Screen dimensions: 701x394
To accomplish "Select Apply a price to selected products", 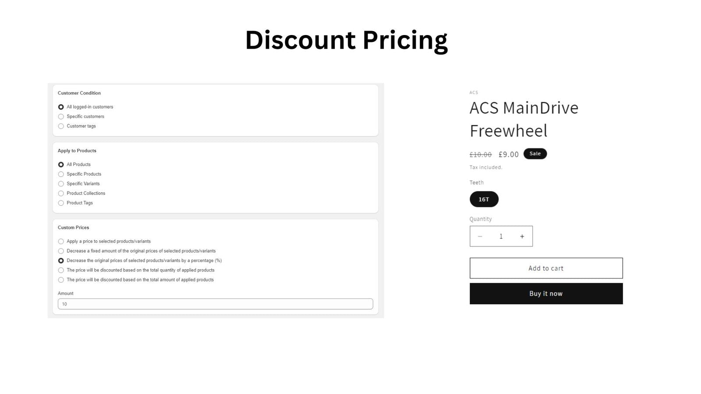I will (x=61, y=241).
